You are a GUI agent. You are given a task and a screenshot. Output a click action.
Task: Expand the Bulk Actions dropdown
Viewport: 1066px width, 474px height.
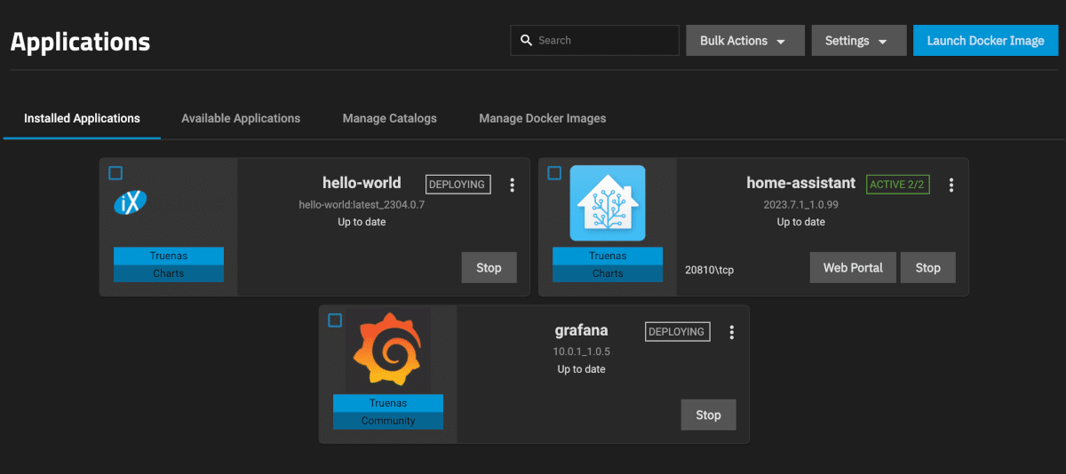[745, 41]
